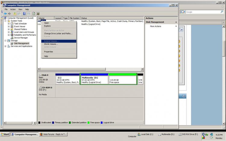The width and height of the screenshot is (226, 141).
Task: Click the Reliability and Performance icon
Action: point(12,35)
